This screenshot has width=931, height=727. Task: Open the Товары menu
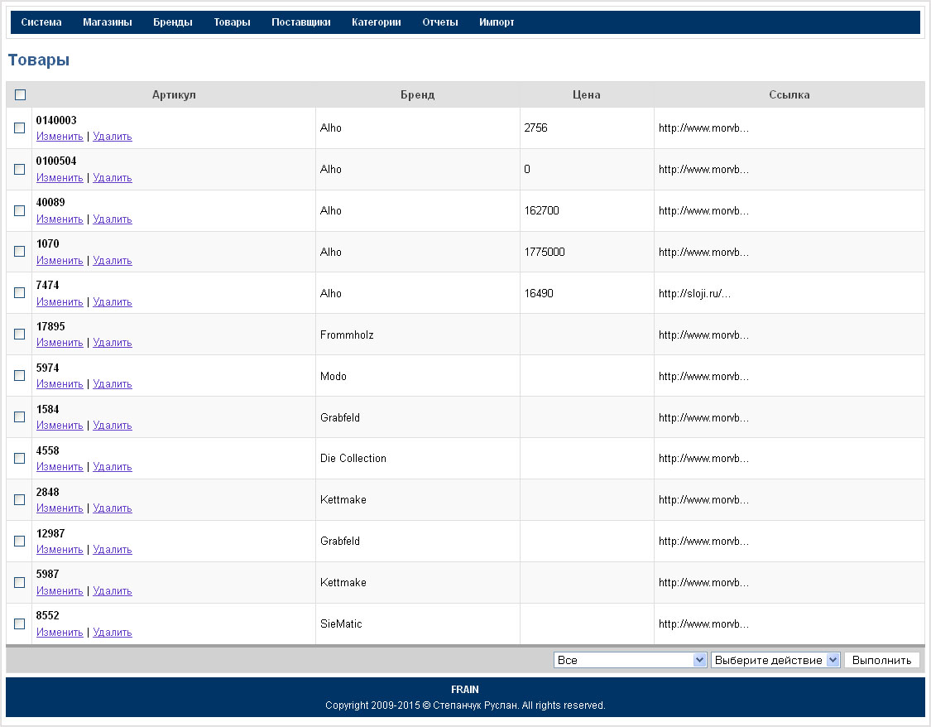point(233,22)
